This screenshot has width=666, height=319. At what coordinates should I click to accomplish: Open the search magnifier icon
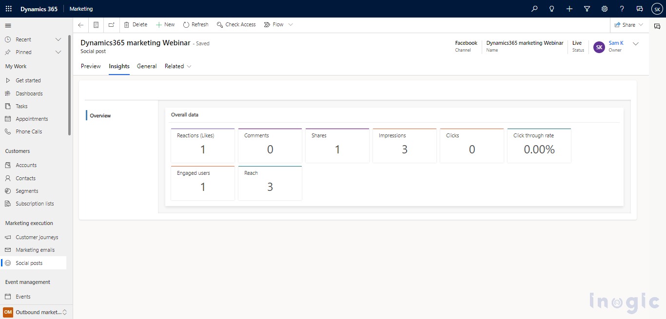coord(534,9)
